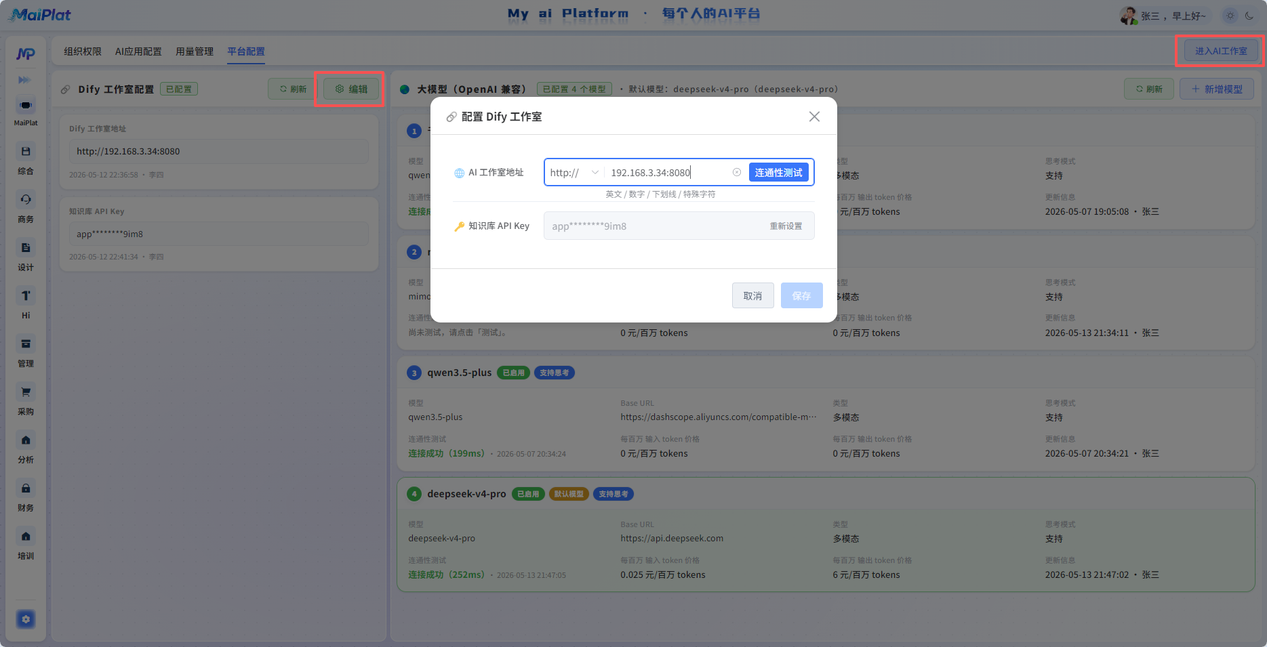Open the 商务 sidebar module
The width and height of the screenshot is (1267, 647).
(26, 208)
